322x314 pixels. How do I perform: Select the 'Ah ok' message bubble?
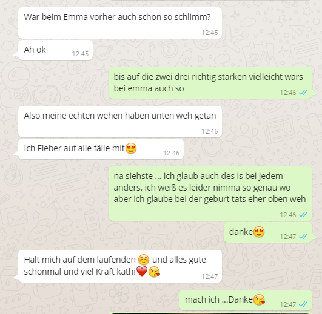point(55,50)
